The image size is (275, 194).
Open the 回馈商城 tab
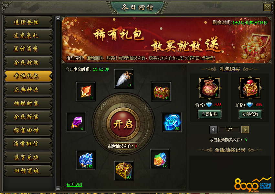point(28,171)
